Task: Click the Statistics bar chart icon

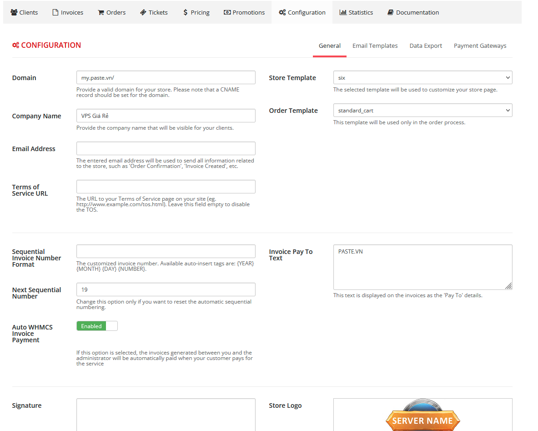Action: click(x=343, y=12)
